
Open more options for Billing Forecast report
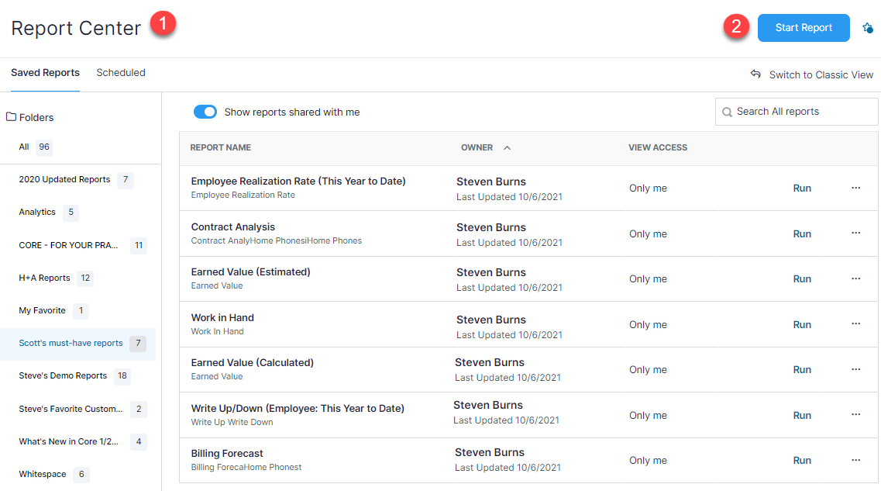[x=855, y=460]
